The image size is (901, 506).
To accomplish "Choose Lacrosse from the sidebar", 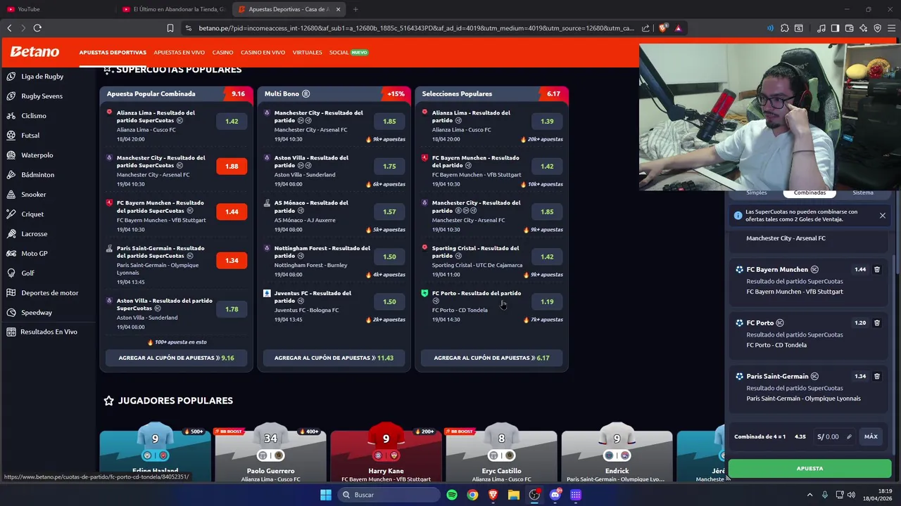I will point(34,233).
